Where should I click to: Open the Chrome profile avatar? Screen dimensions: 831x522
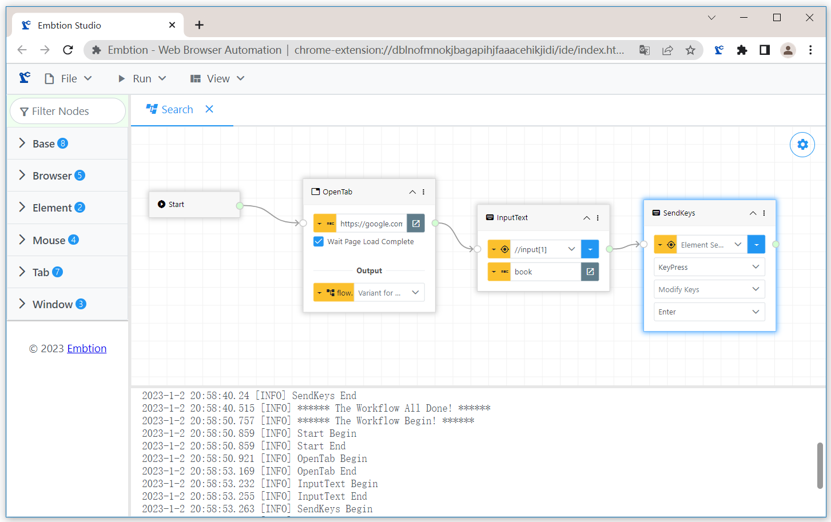click(788, 50)
